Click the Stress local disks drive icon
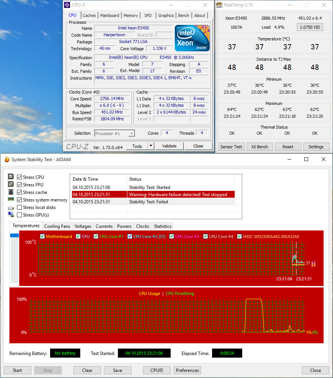 [x=11, y=208]
